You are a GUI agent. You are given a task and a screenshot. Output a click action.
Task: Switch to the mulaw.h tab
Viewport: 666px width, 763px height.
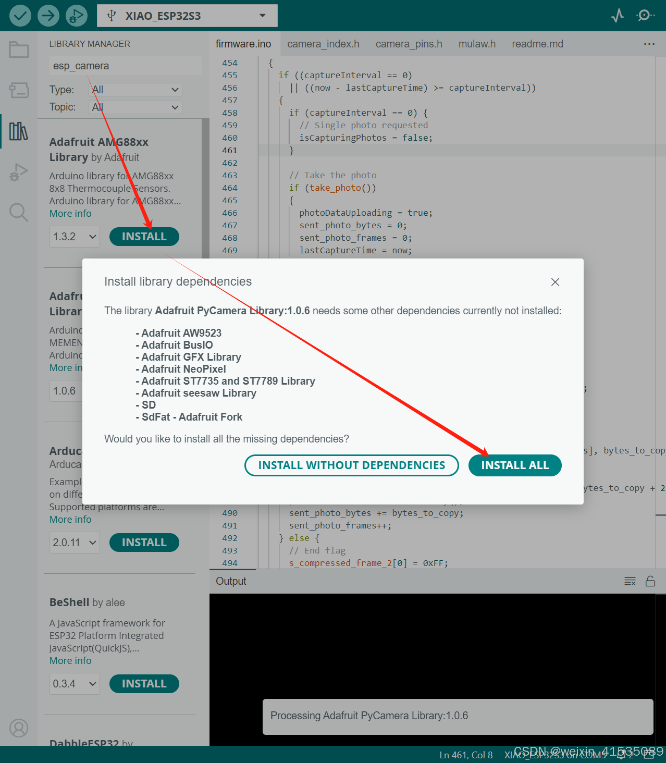tap(477, 44)
